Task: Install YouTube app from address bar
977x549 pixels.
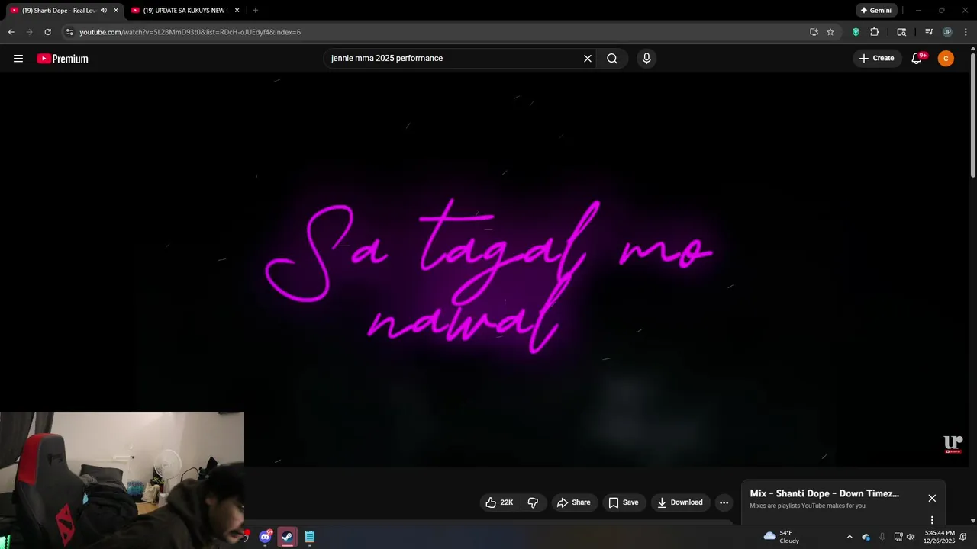Action: (814, 32)
